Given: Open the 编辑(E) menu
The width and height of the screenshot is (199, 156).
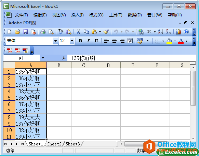Looking at the screenshot, I should (40, 15).
